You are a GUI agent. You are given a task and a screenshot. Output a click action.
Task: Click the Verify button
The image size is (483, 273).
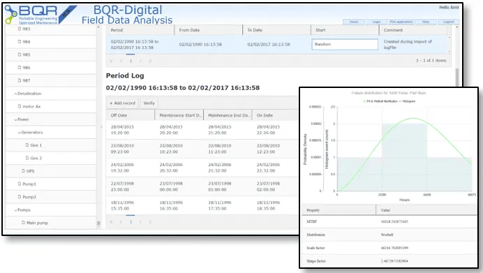tap(149, 103)
